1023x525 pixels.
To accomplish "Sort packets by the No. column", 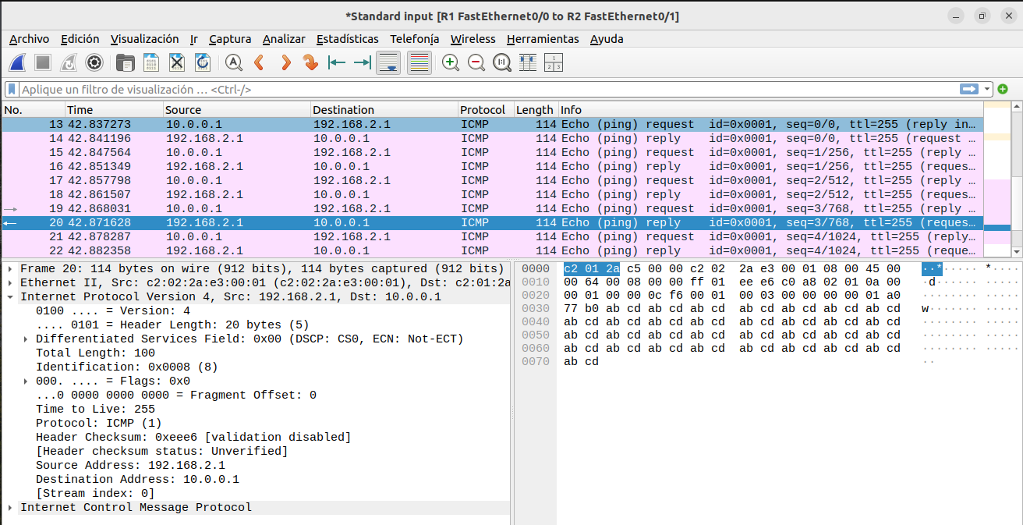I will pyautogui.click(x=34, y=110).
